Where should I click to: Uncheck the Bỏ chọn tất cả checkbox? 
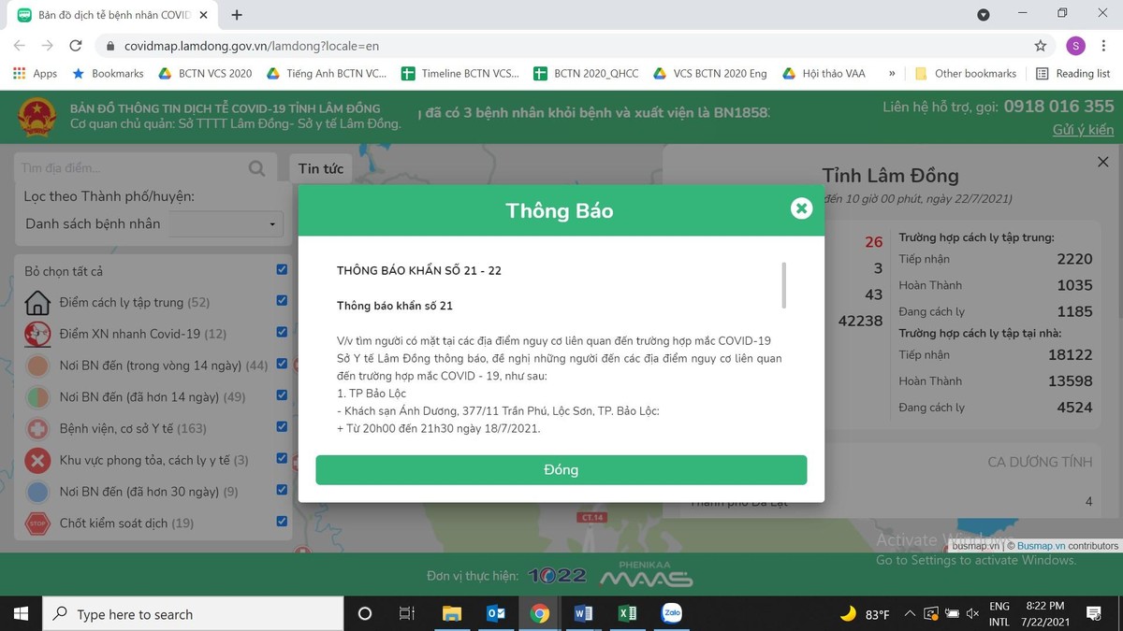[x=282, y=270]
